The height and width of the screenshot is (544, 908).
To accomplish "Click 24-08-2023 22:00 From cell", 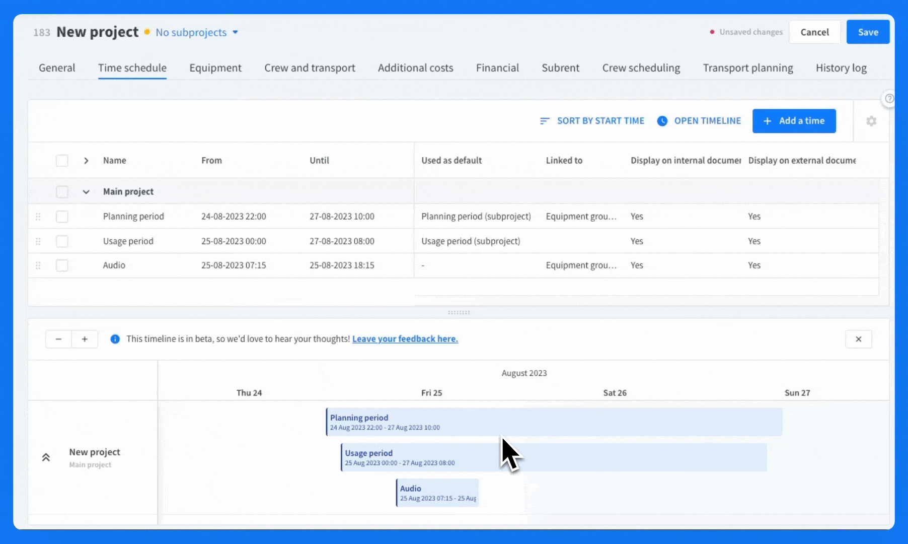I will pos(234,217).
